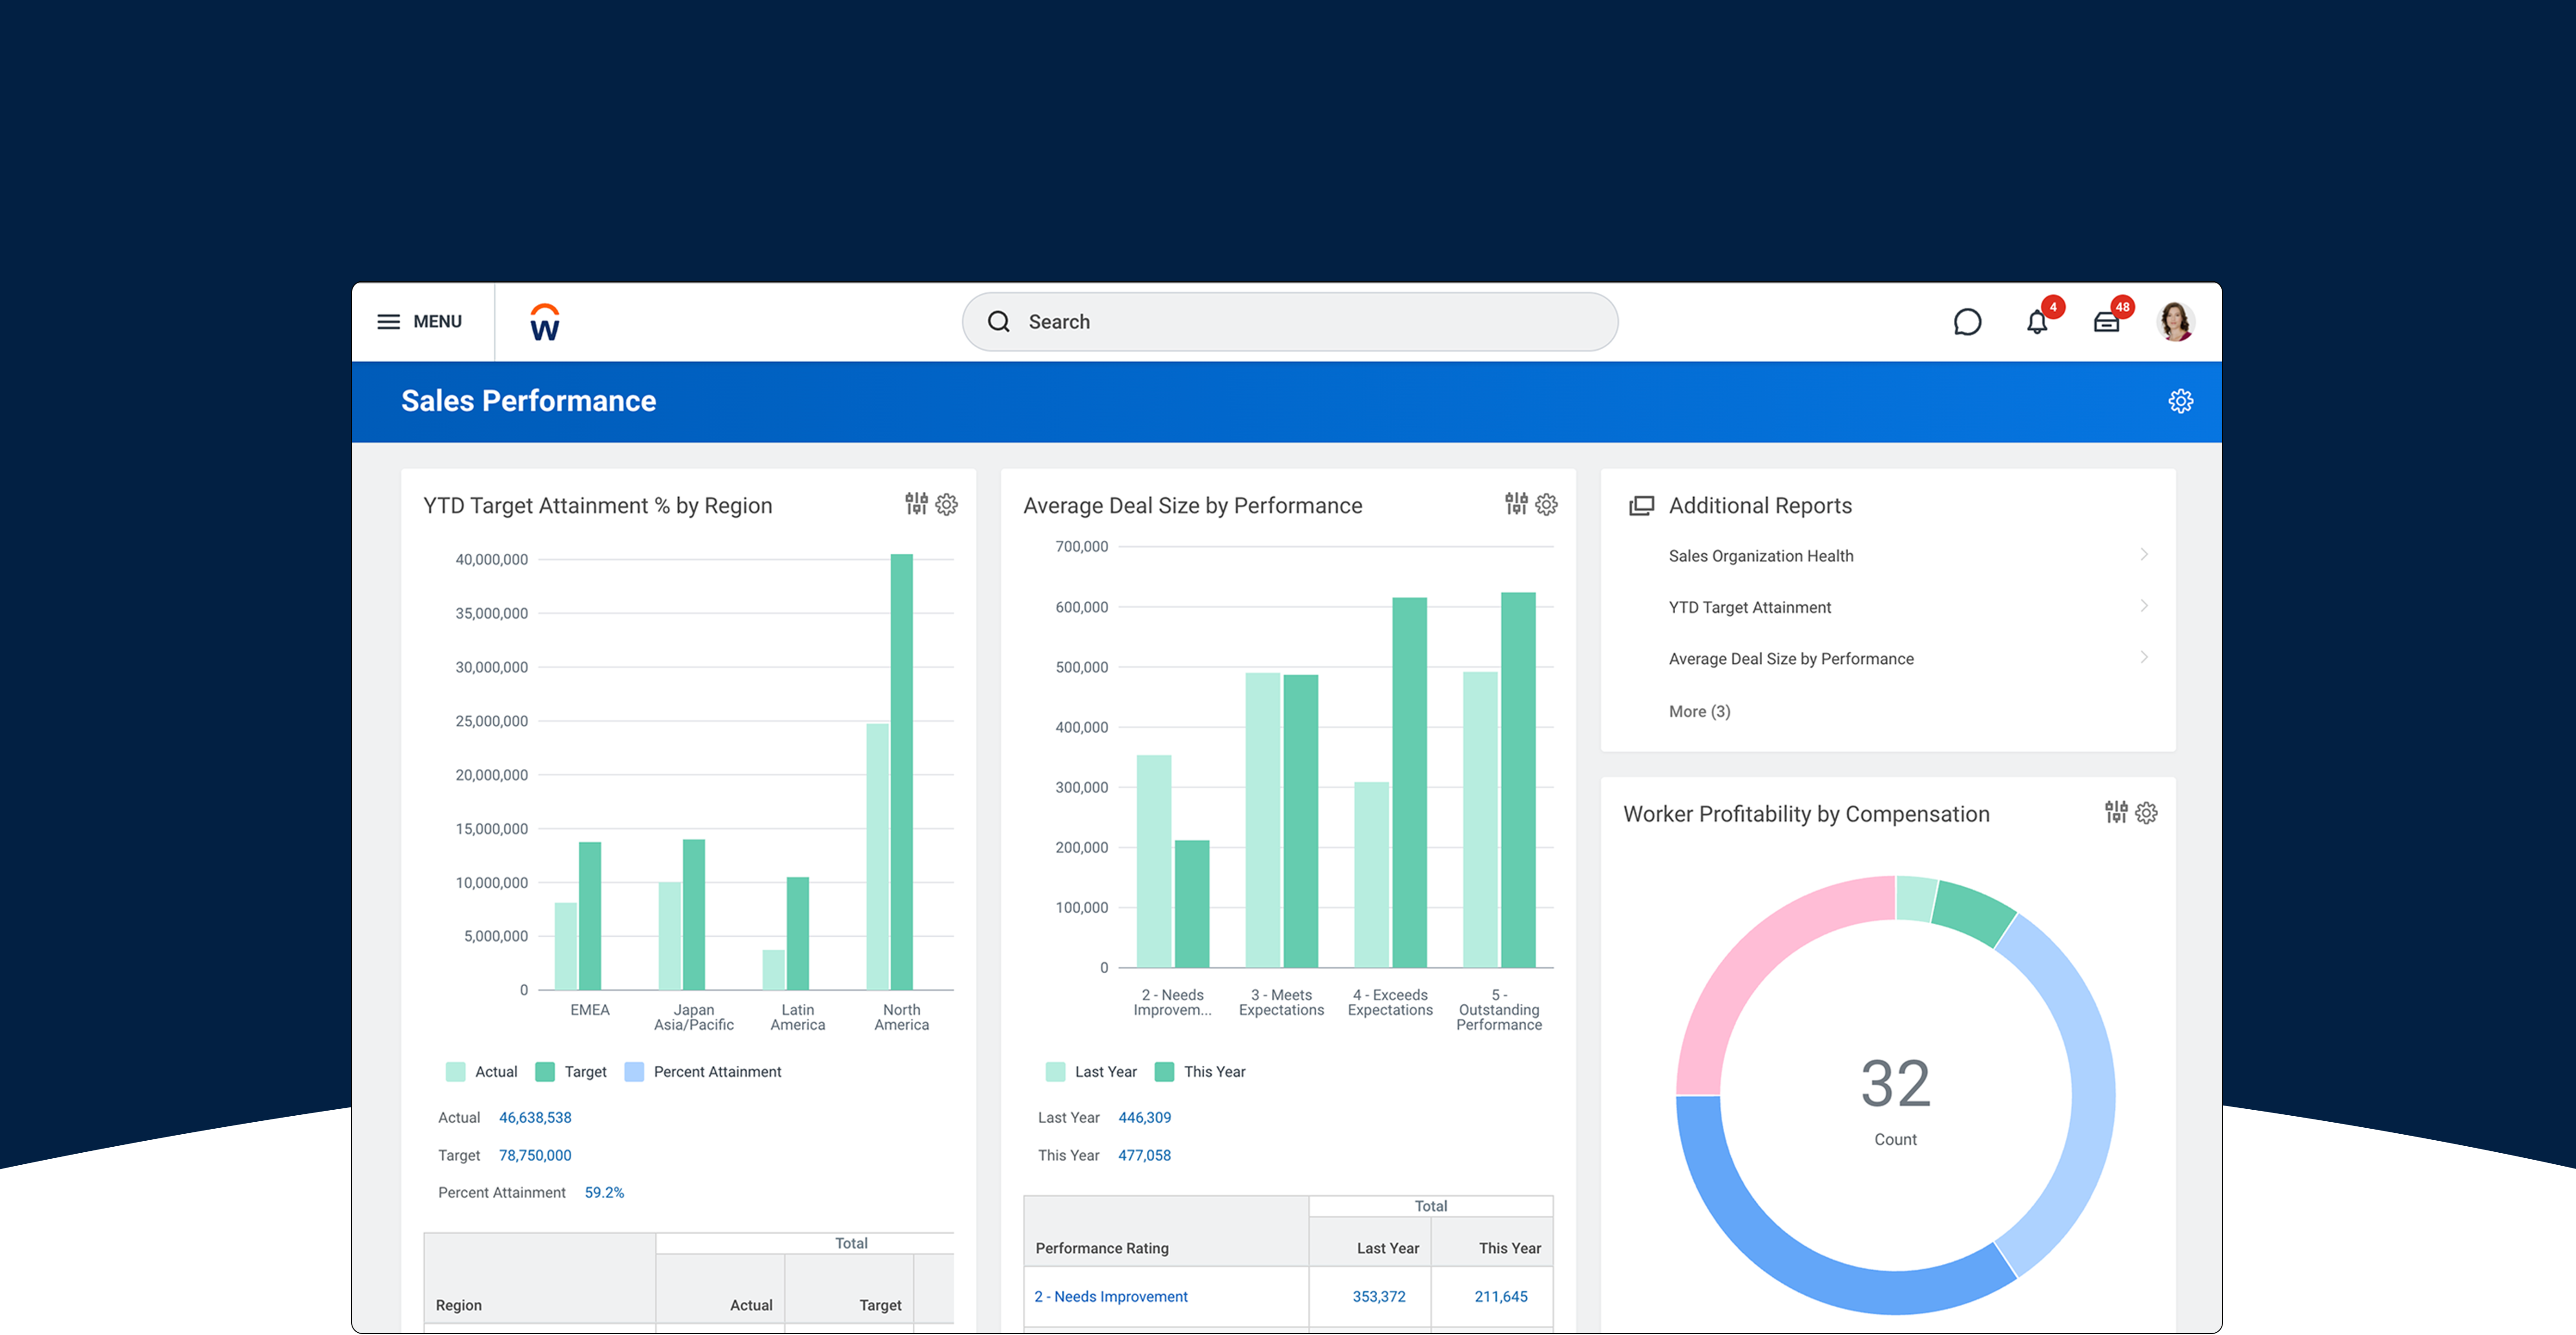Click Percent Attainment value 59.2%
This screenshot has height=1335, width=2576.
coord(604,1193)
